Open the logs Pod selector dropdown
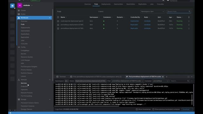The height and width of the screenshot is (114, 203). point(128,81)
